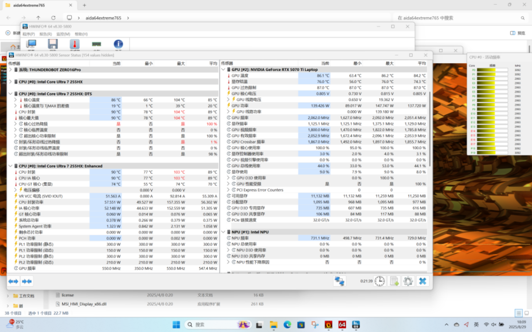Launch Microsoft Edge from the taskbar

click(x=287, y=325)
